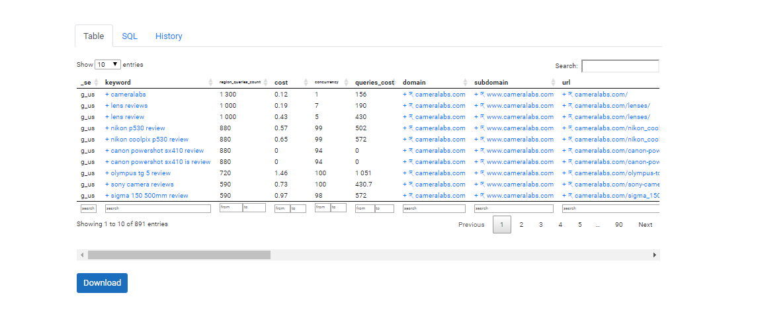The image size is (758, 330).
Task: Click the Next pagination button
Action: [646, 225]
